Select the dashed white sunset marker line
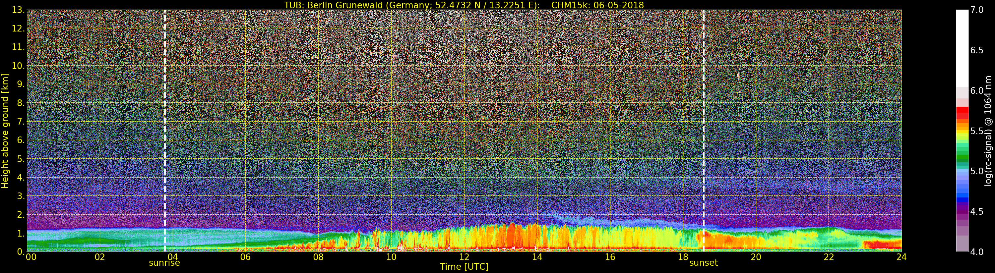Screen dimensions: 995x273 704,131
